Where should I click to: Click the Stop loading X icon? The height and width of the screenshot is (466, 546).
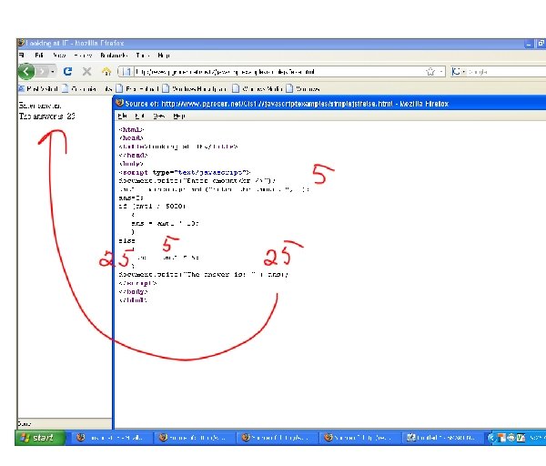click(x=86, y=72)
